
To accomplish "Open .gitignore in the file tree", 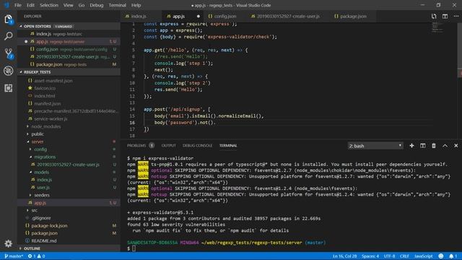I will pos(41,218).
